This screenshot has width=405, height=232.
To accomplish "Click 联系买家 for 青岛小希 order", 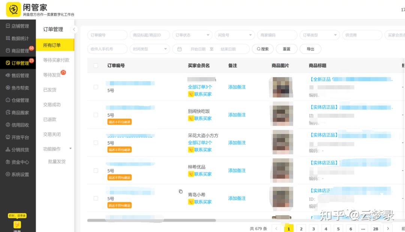I will [203, 202].
